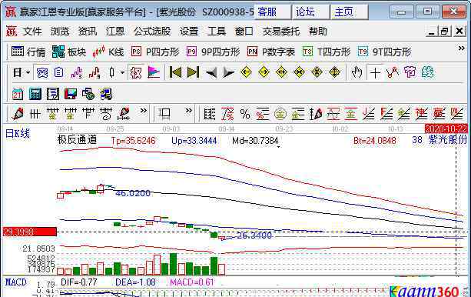The width and height of the screenshot is (471, 297).
Task: Open the 设置 menu
Action: (189, 32)
